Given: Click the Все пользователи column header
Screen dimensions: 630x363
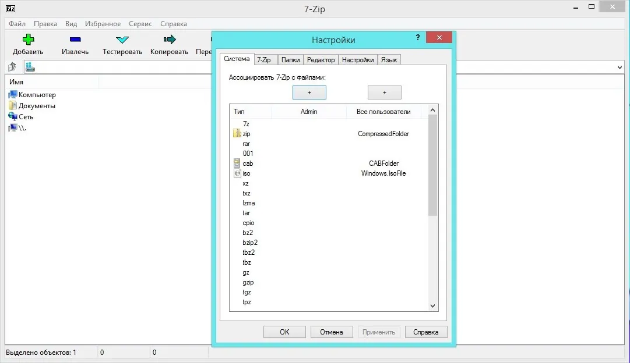Looking at the screenshot, I should (383, 112).
